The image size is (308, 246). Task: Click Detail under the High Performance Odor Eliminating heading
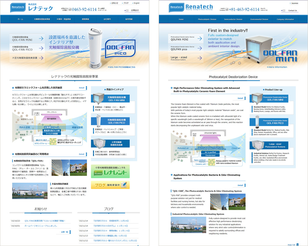[241, 98]
